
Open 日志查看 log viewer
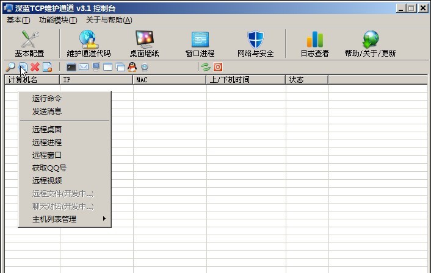click(x=315, y=44)
